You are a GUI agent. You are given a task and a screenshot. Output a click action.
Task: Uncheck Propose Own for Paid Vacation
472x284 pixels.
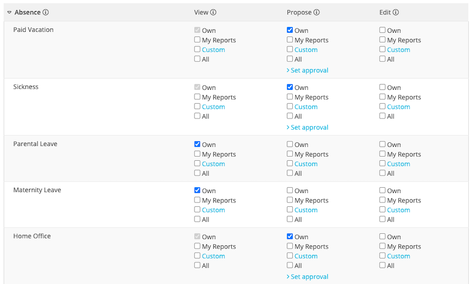point(290,30)
